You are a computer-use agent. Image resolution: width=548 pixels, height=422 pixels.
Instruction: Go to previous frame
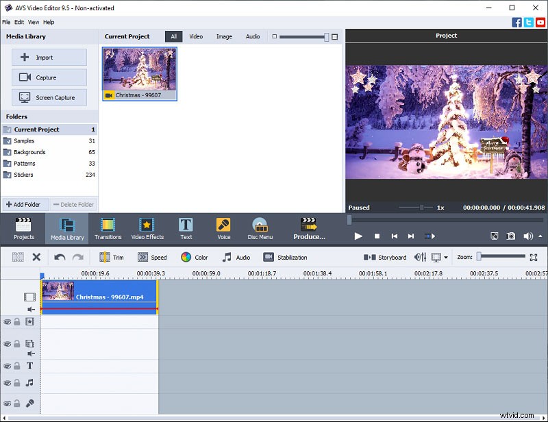(395, 236)
